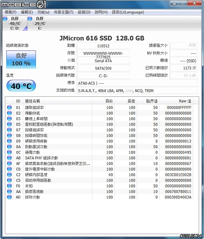Image resolution: width=204 pixels, height=239 pixels.
Task: Click the status orb for attribute C0 意外電源中斷次數
Action: 9,169
